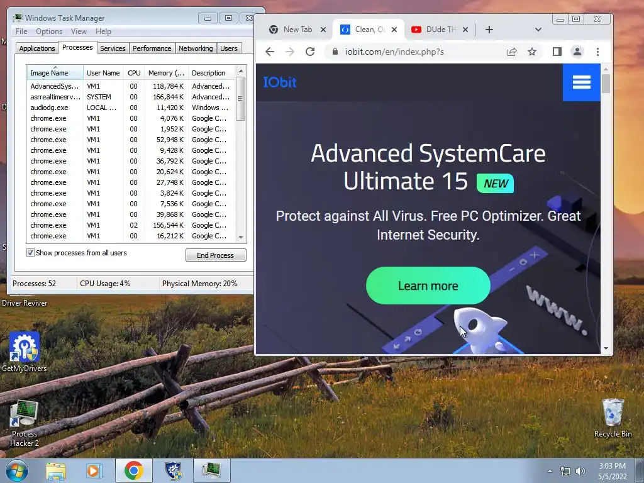Go forward in Chrome
Image resolution: width=644 pixels, height=483 pixels.
tap(290, 52)
